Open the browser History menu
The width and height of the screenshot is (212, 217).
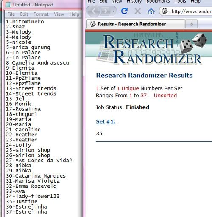pyautogui.click(x=134, y=1)
